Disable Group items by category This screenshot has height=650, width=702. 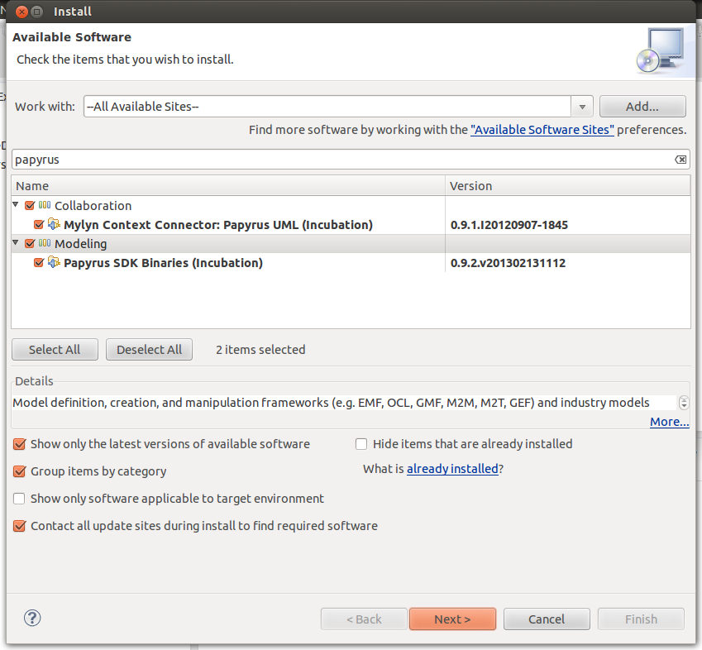[20, 471]
